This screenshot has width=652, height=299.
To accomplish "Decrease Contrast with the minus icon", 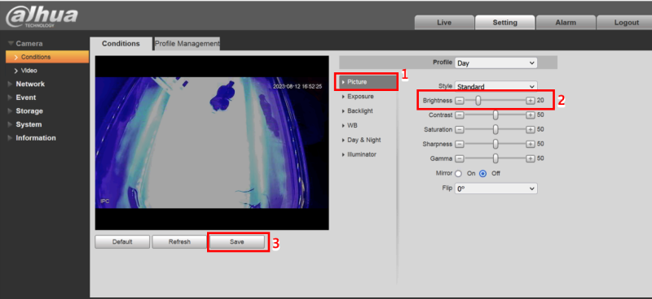I will [x=459, y=115].
